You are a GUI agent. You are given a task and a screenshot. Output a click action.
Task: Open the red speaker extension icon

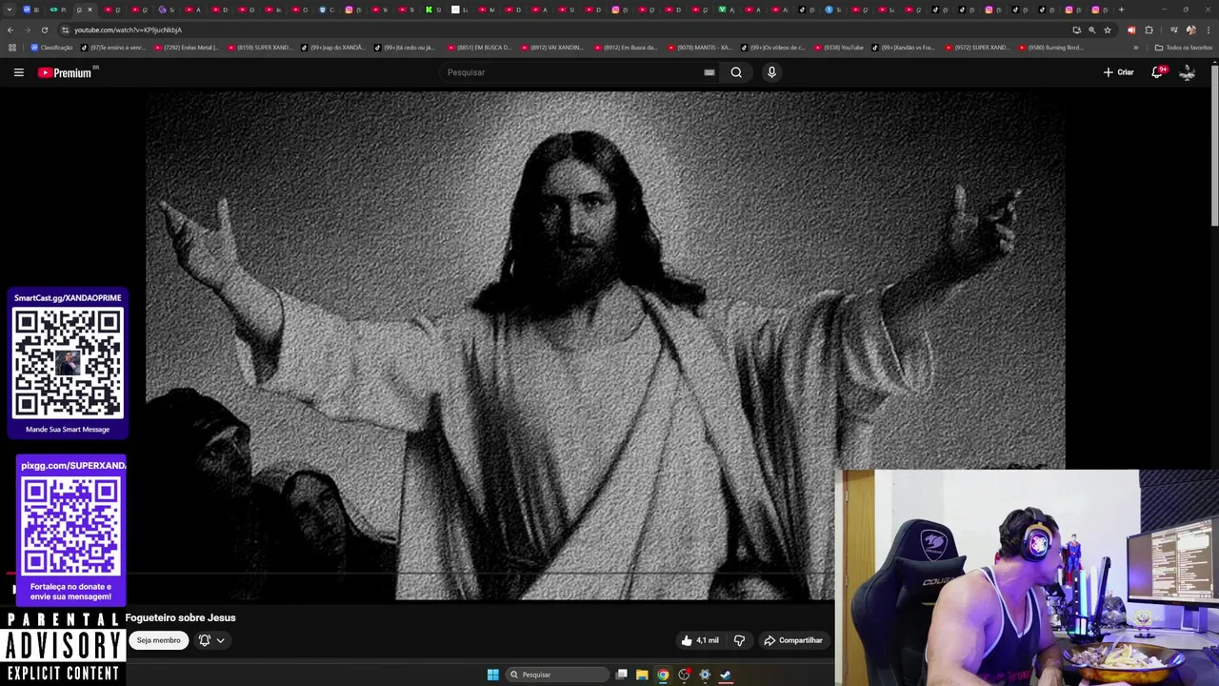click(1131, 30)
